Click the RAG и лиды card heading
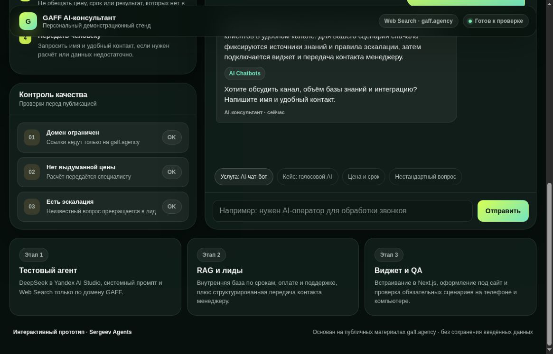 pyautogui.click(x=220, y=271)
